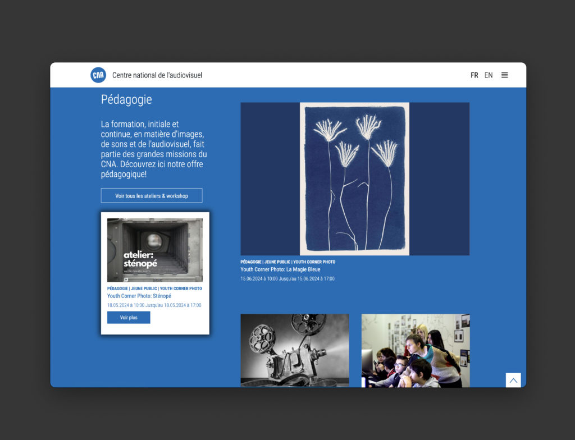The width and height of the screenshot is (575, 440).
Task: Click 'YOUTH CORNER PHOTO' tag in Sténopé card
Action: tap(181, 288)
